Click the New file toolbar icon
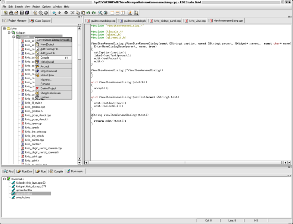Screen dimensions: 293x224 6,13
